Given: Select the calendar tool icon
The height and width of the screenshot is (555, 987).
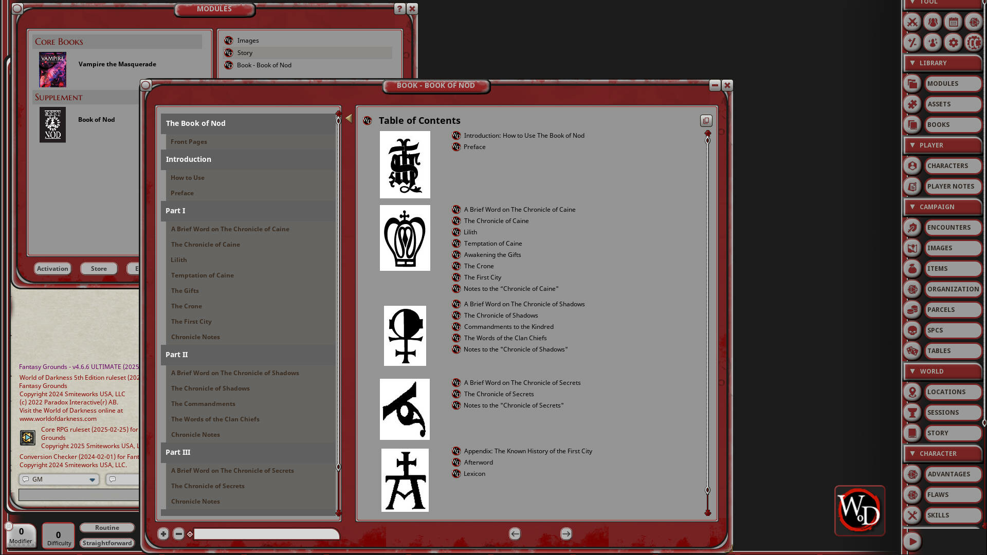Looking at the screenshot, I should (x=953, y=22).
